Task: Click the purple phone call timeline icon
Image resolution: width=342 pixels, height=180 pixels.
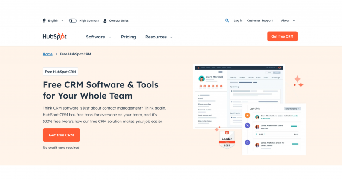Action: tap(248, 125)
